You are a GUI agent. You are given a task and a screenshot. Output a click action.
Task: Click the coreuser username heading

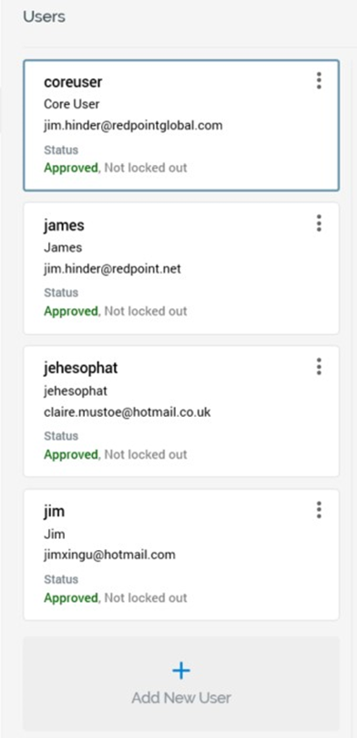(x=73, y=82)
